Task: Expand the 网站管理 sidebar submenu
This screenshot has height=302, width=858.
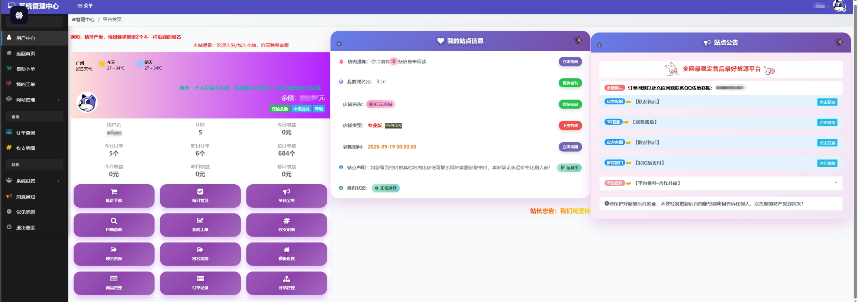Action: 35,100
